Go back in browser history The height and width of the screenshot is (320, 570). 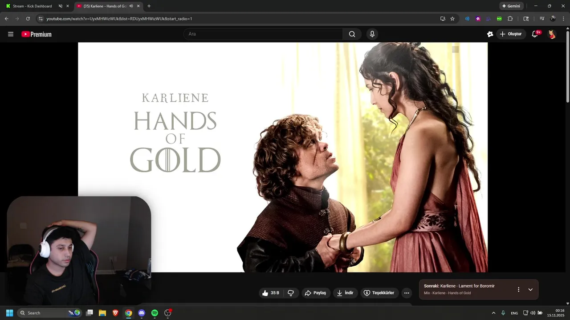pyautogui.click(x=6, y=19)
